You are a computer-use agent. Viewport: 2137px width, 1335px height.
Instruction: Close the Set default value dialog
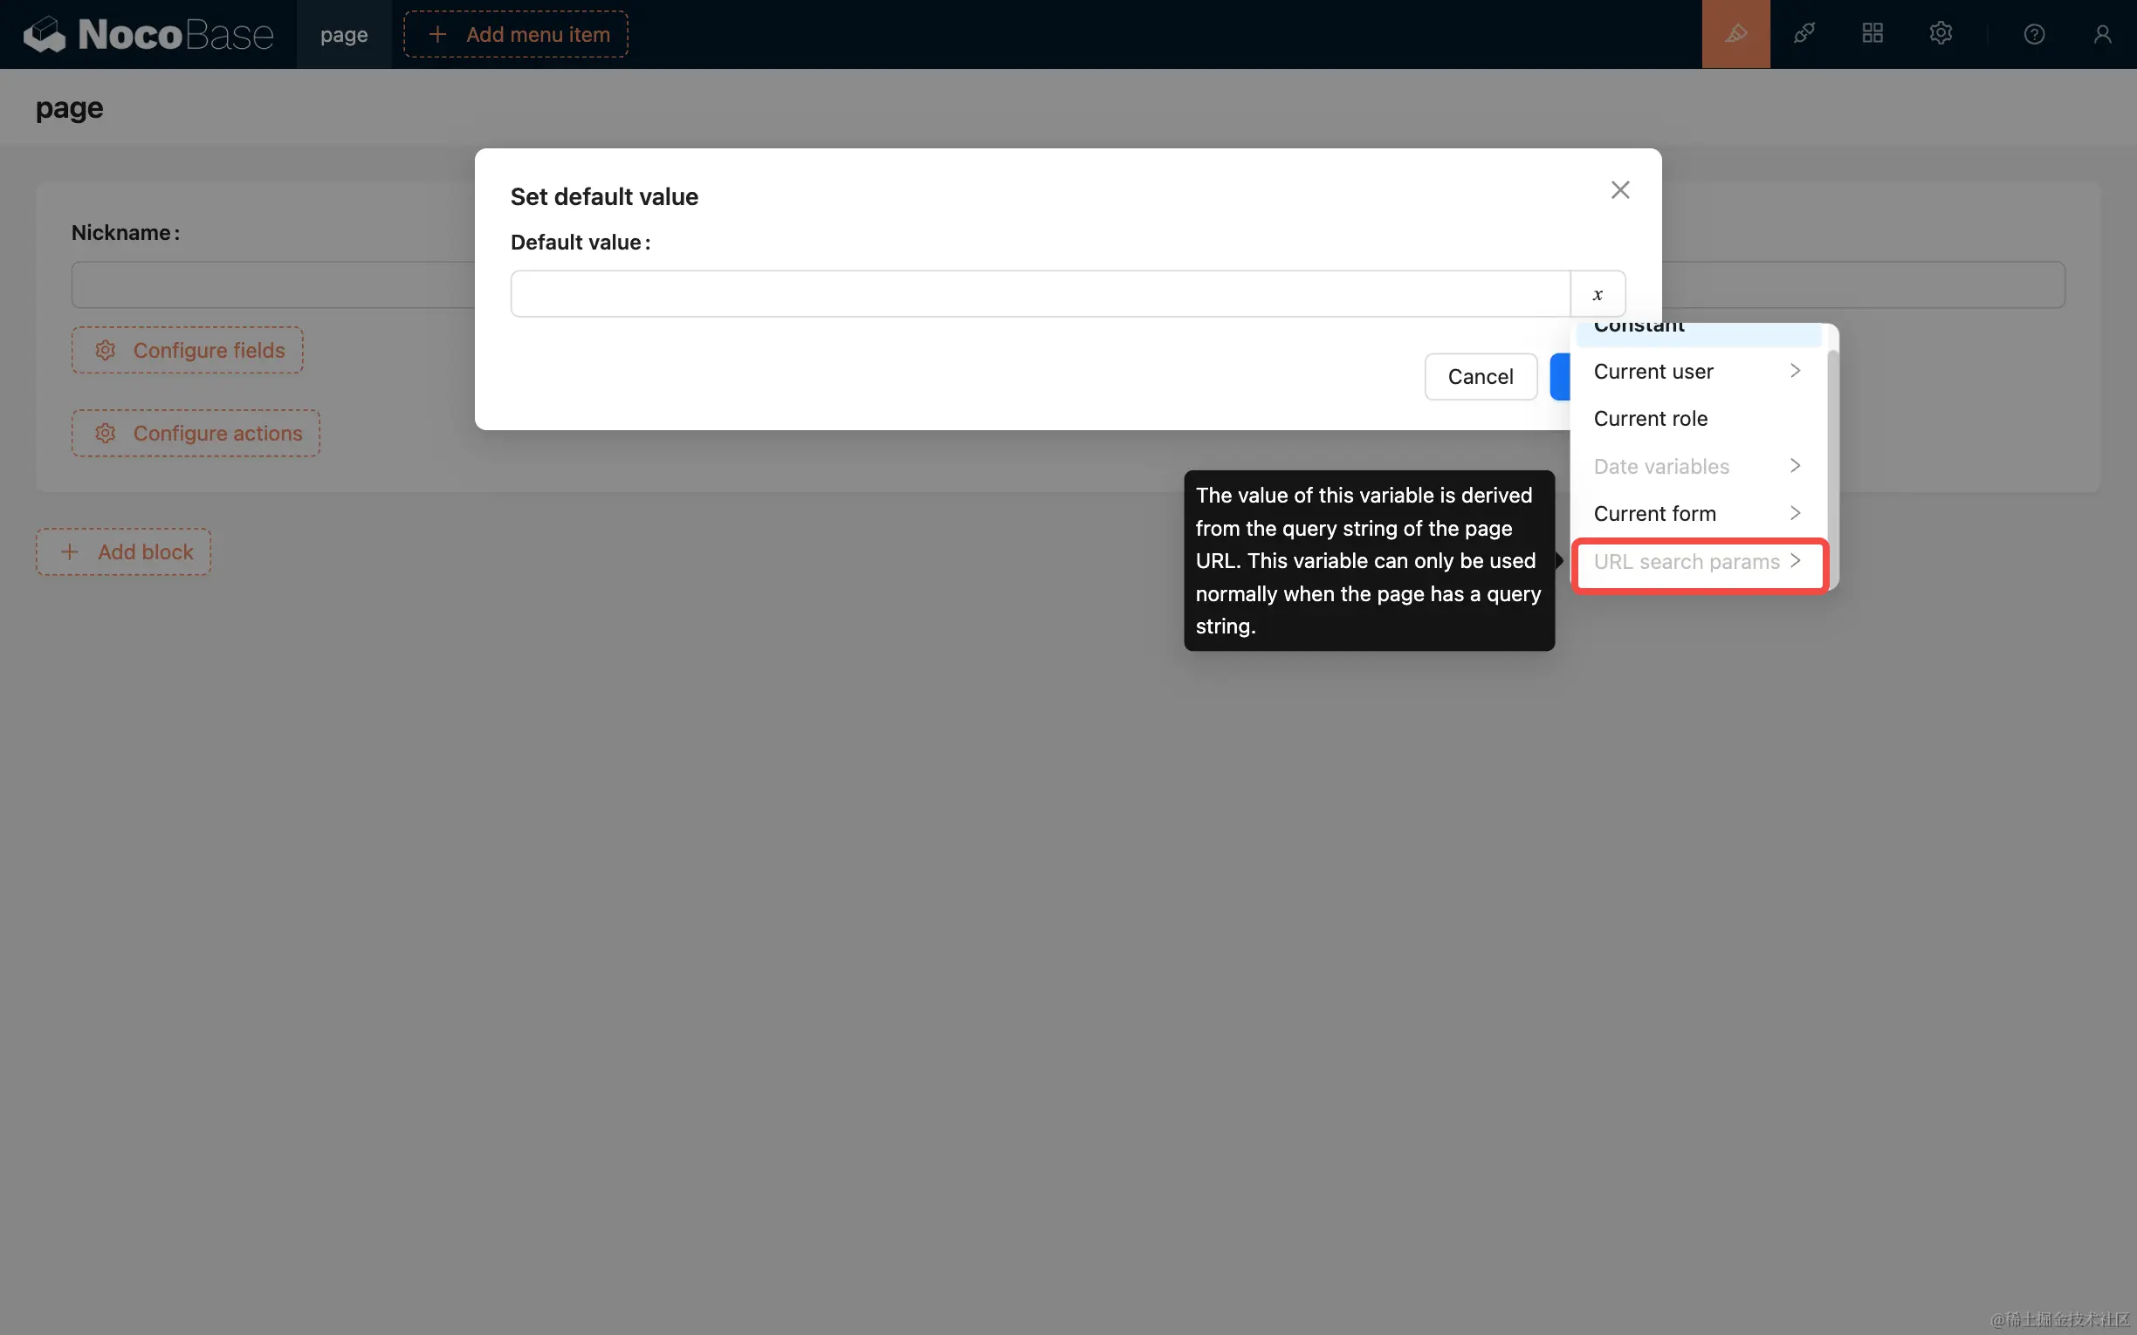[x=1619, y=190]
